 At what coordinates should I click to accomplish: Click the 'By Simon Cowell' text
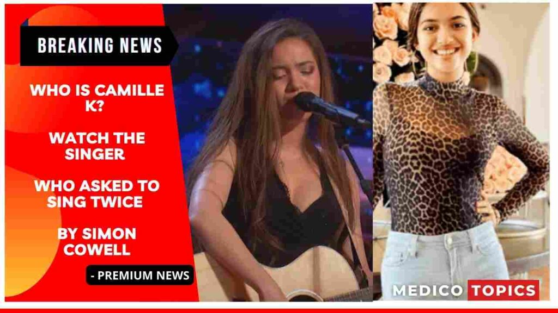97,241
